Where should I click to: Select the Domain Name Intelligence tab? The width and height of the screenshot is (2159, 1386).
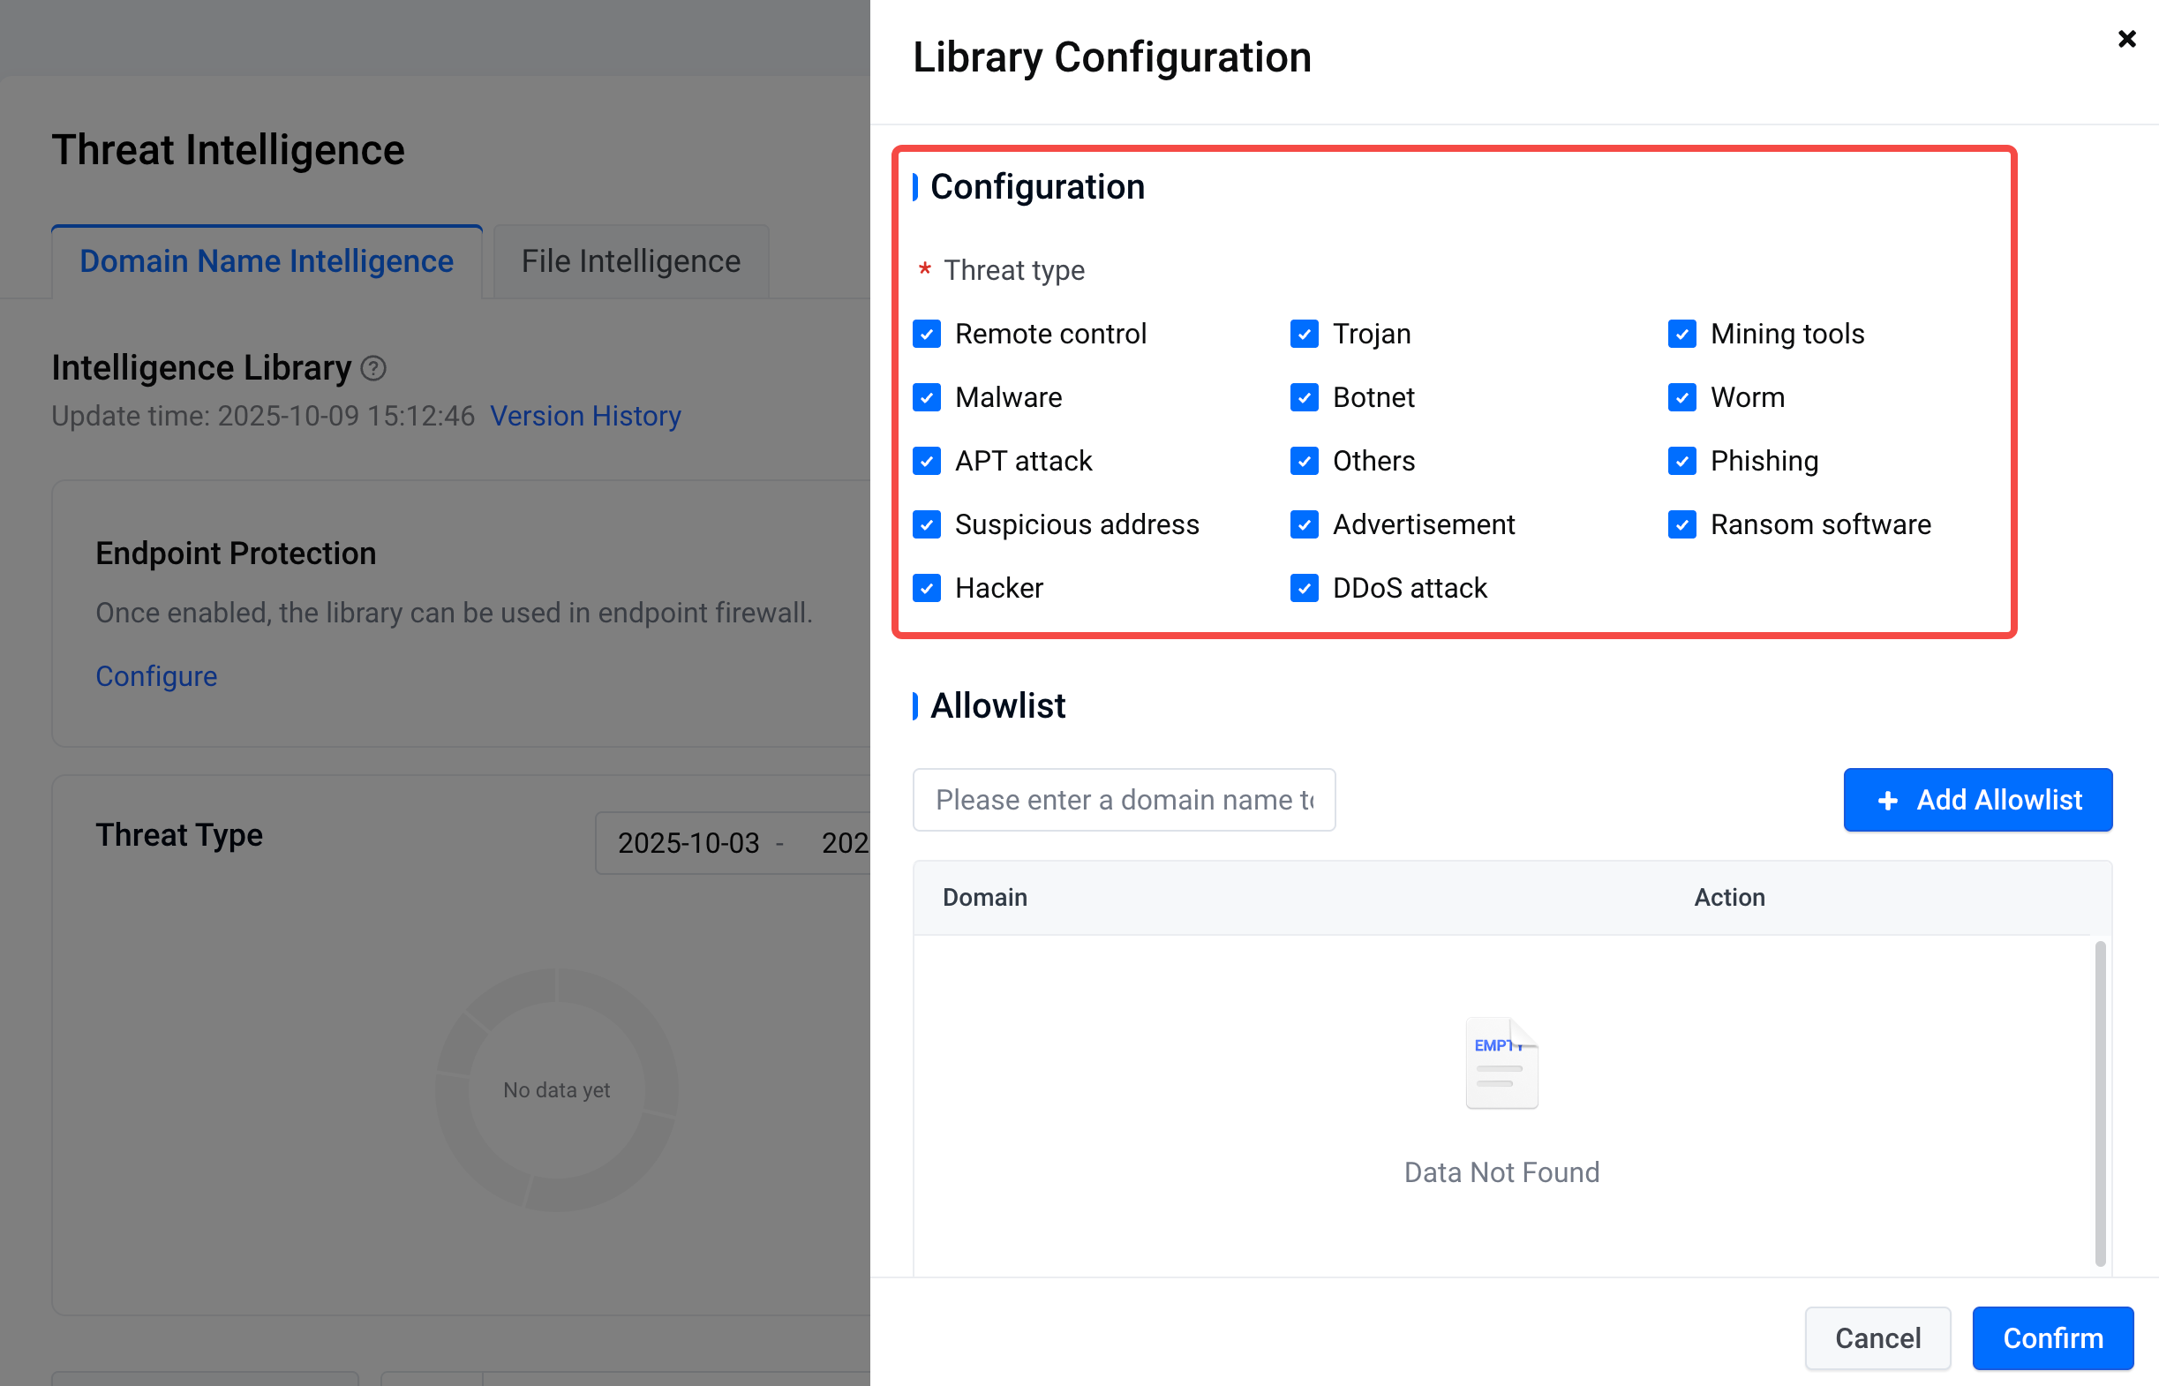tap(267, 261)
